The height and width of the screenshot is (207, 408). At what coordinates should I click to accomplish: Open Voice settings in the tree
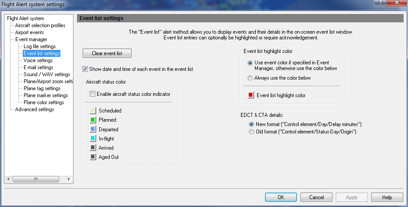[38, 60]
